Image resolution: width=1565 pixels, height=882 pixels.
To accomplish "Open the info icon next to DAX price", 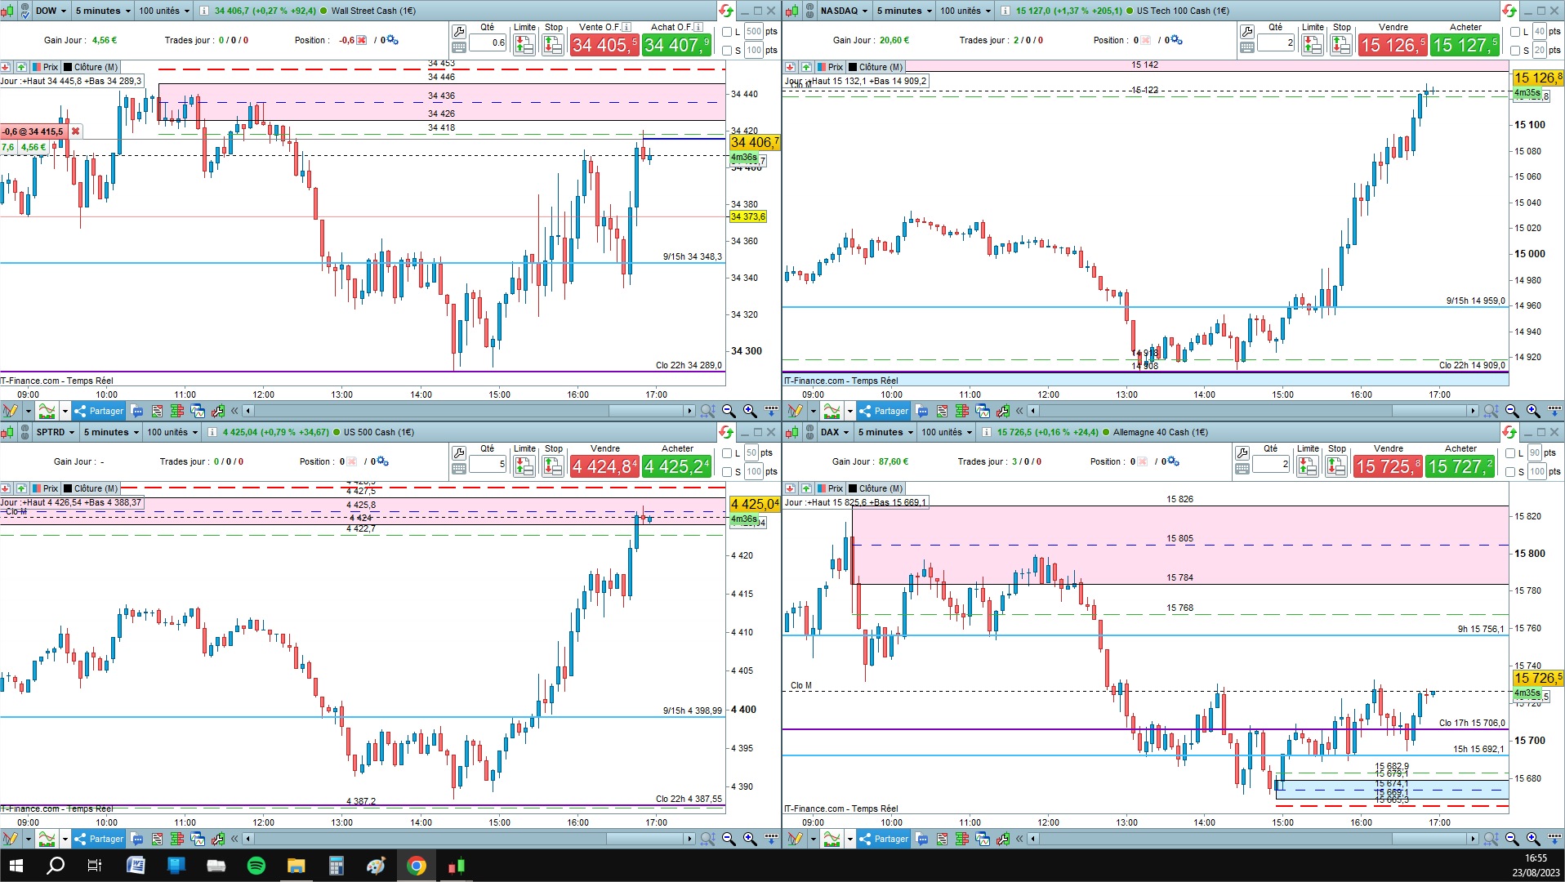I will click(x=987, y=432).
